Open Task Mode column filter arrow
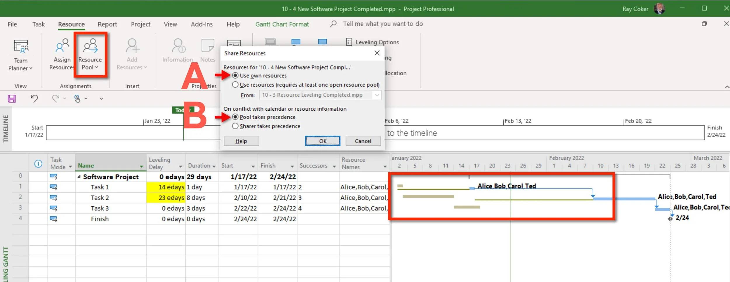730x282 pixels. point(70,167)
